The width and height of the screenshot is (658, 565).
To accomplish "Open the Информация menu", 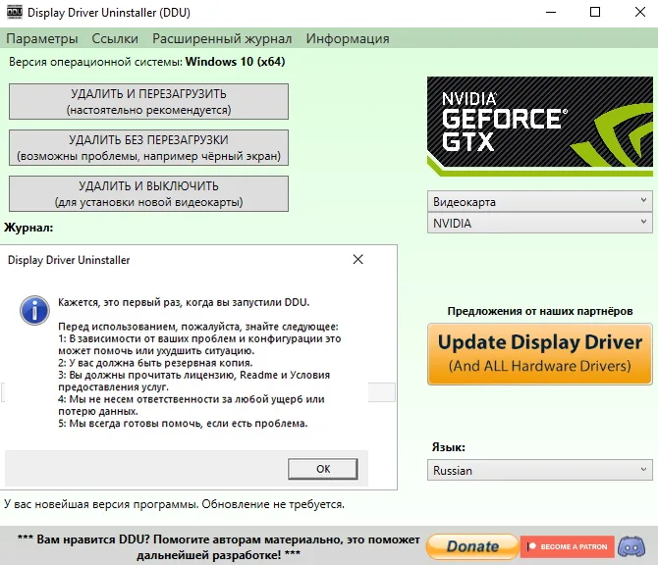I will 348,38.
